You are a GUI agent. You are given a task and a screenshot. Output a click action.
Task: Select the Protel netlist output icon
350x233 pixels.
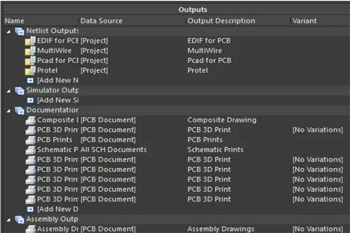[x=30, y=70]
